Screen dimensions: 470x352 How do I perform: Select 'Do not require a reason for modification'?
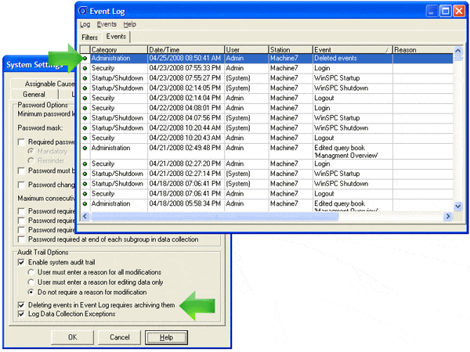tap(31, 290)
